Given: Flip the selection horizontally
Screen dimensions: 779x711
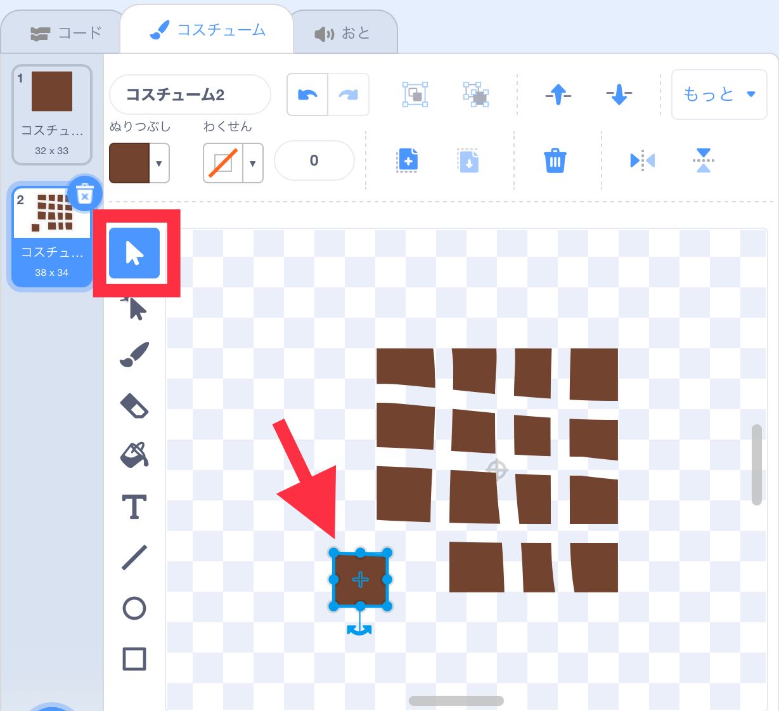Looking at the screenshot, I should pos(641,160).
